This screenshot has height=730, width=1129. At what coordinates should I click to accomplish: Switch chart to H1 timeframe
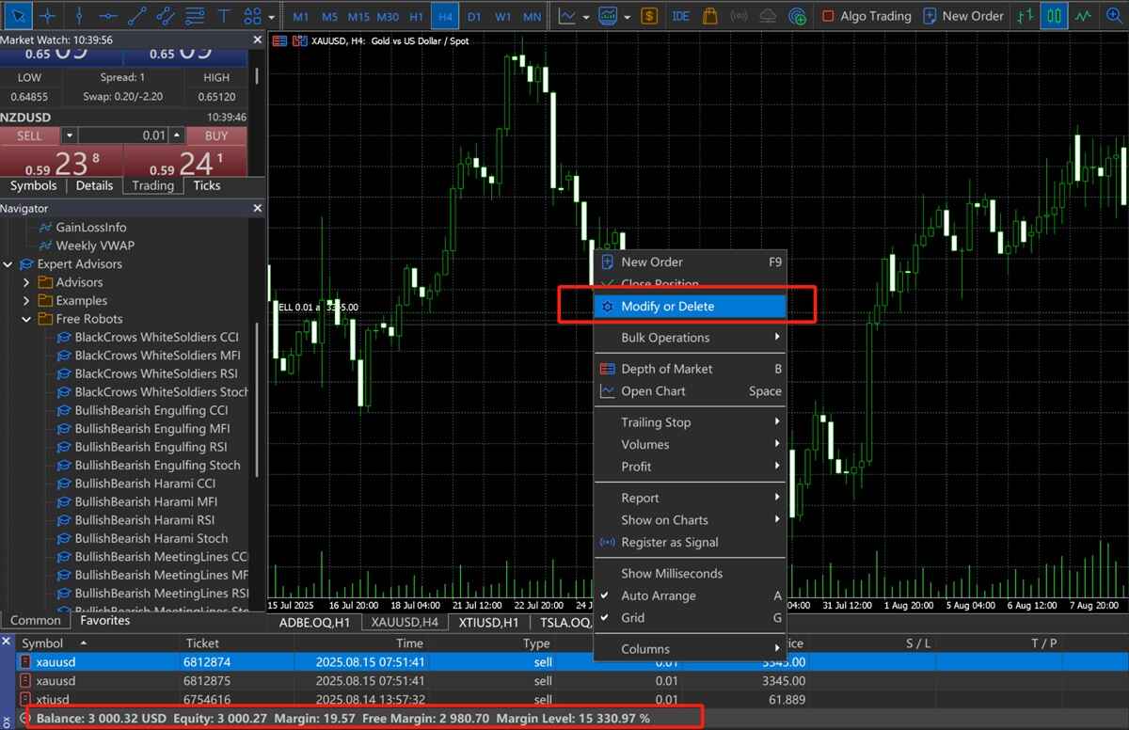tap(416, 17)
